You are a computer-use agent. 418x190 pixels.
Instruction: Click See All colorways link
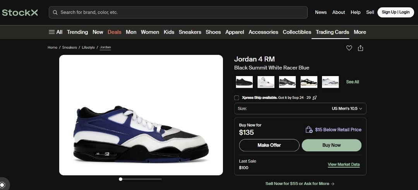coord(353,82)
